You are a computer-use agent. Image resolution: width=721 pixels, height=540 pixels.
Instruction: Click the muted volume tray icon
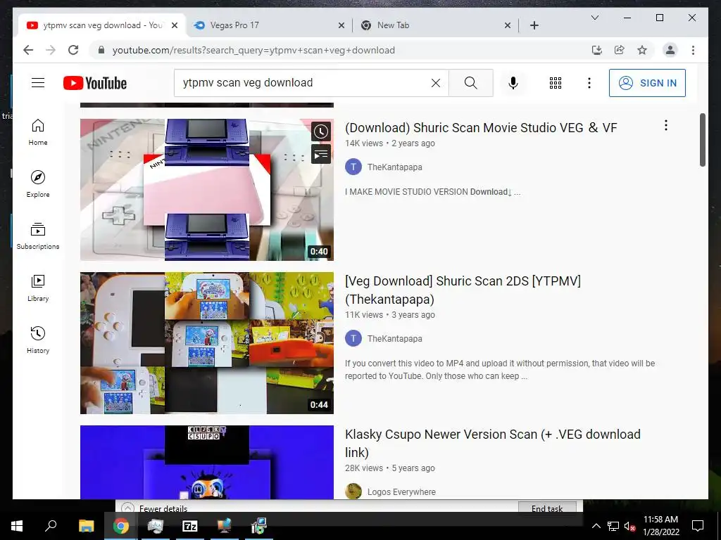pos(629,526)
